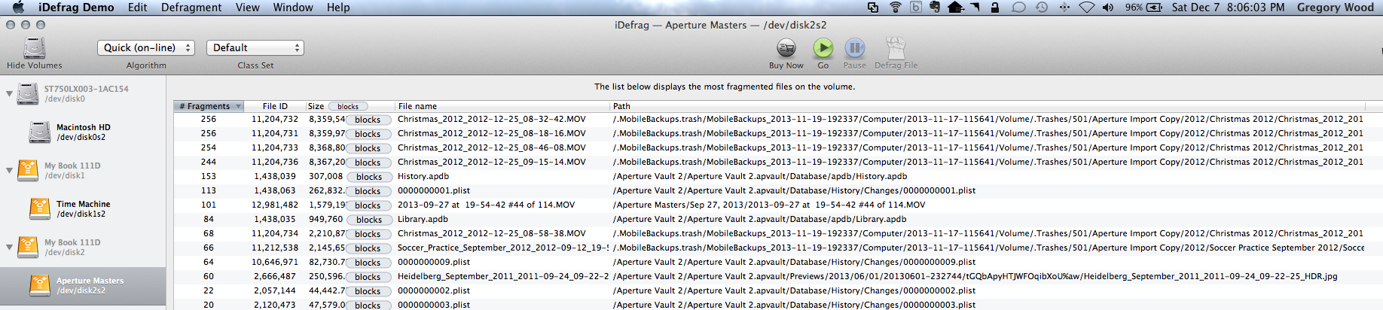
Task: Click the ST750LX003-1AC154 drive icon
Action: click(x=28, y=94)
